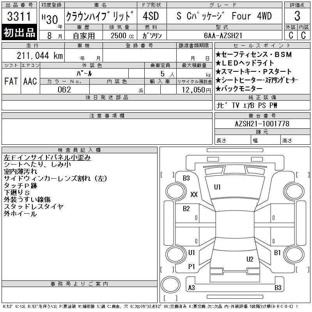312x312 pixels.
Task: Click the note サイドウィンカーレンズ割れ（左）
Action: (x=55, y=179)
